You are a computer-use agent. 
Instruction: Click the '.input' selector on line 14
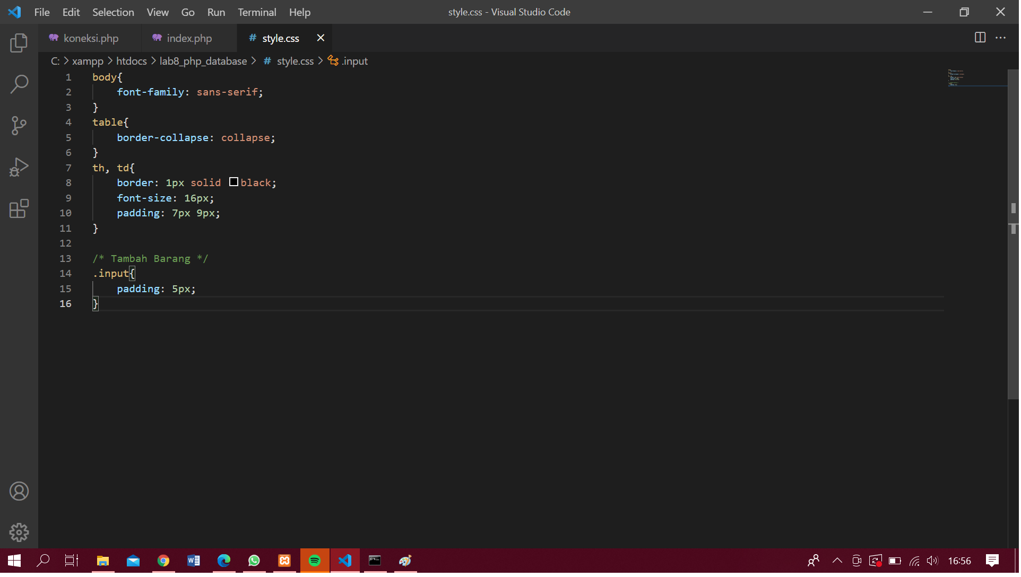pyautogui.click(x=111, y=274)
